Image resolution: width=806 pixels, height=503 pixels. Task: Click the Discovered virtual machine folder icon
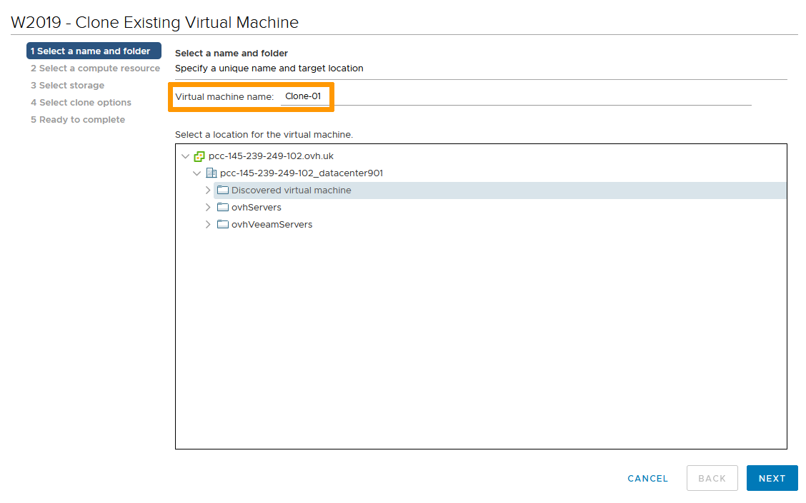pyautogui.click(x=222, y=190)
